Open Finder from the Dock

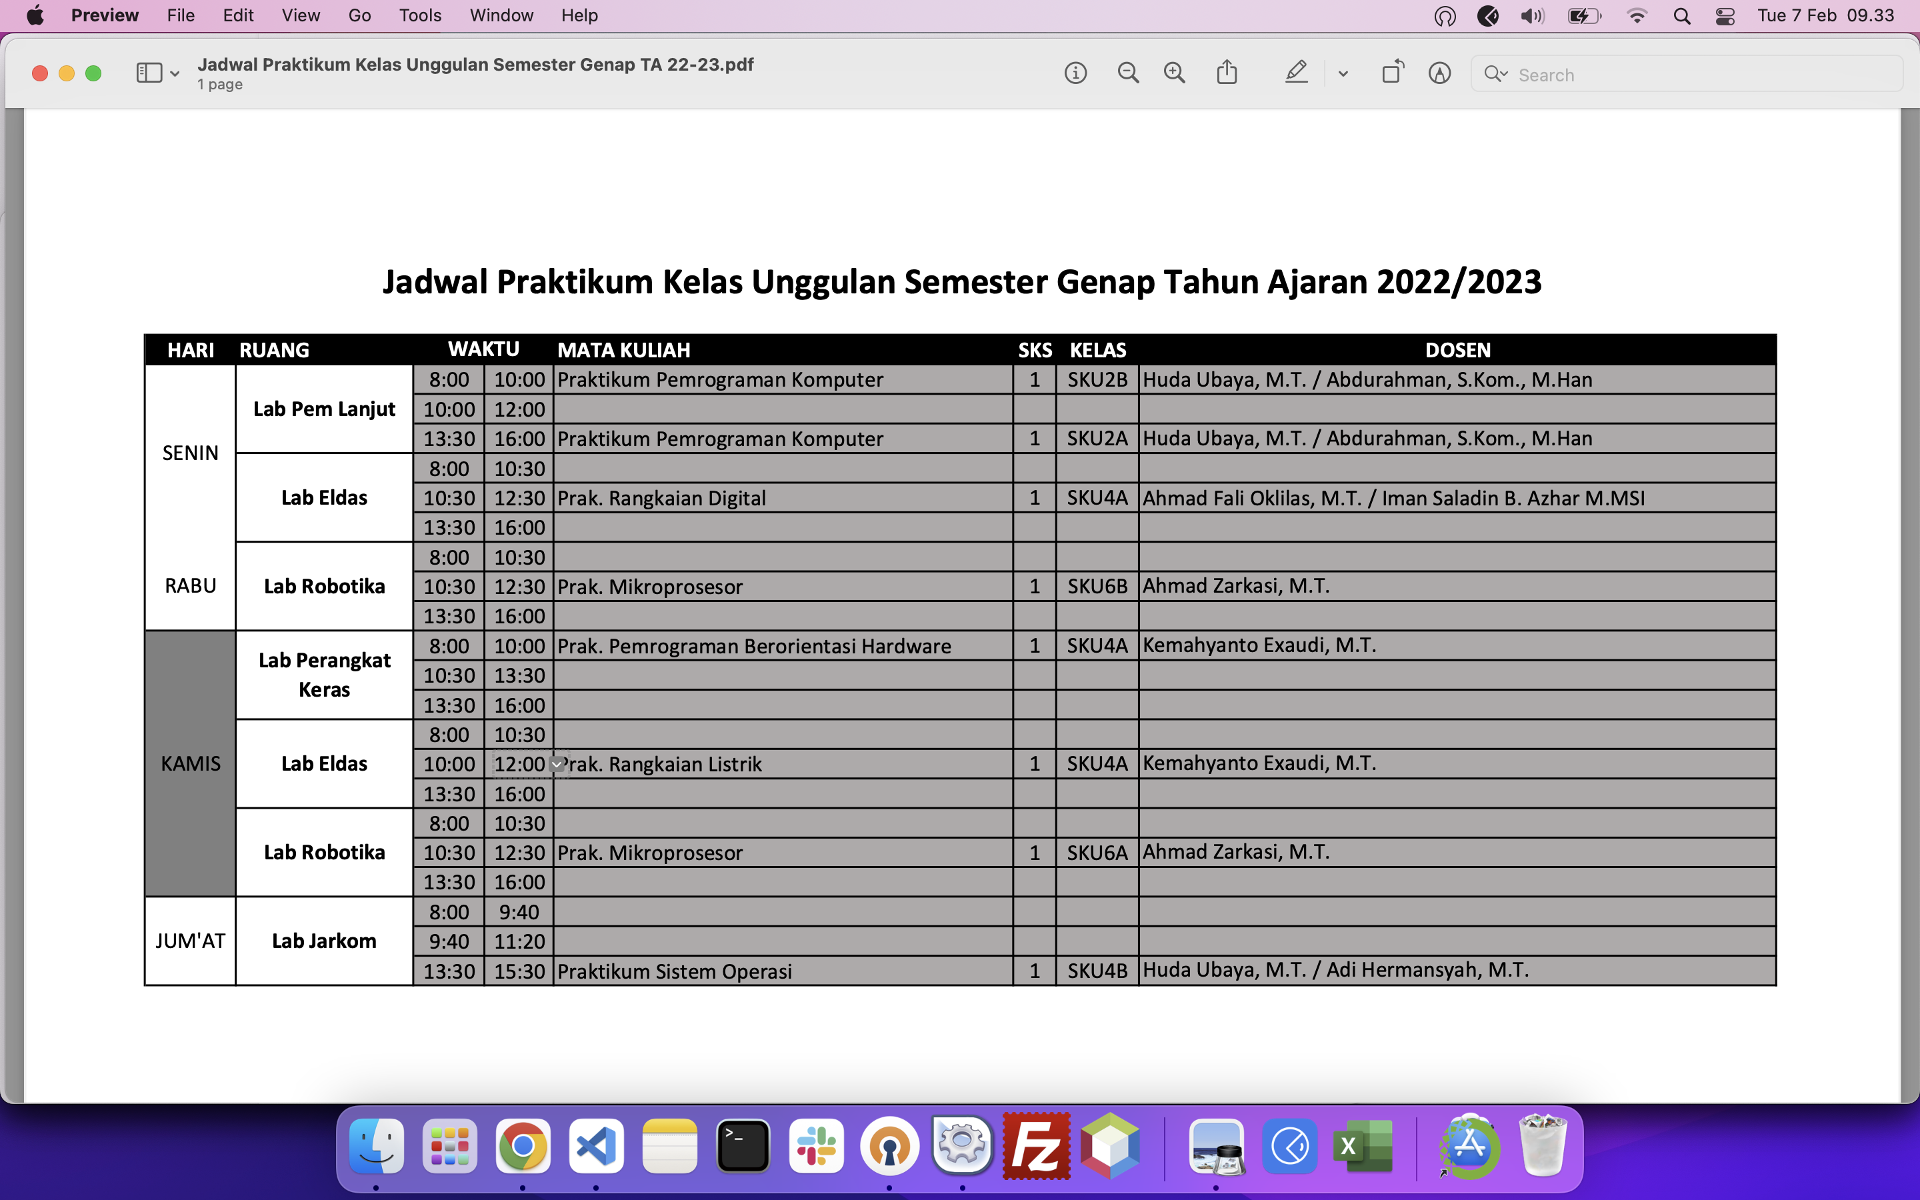(x=376, y=1146)
